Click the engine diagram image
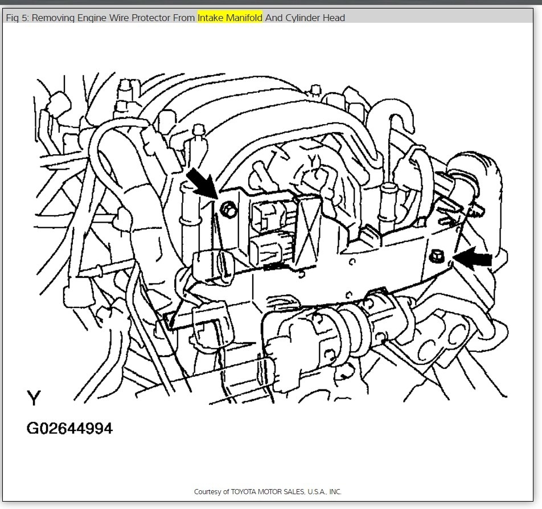The width and height of the screenshot is (542, 509). 270,239
